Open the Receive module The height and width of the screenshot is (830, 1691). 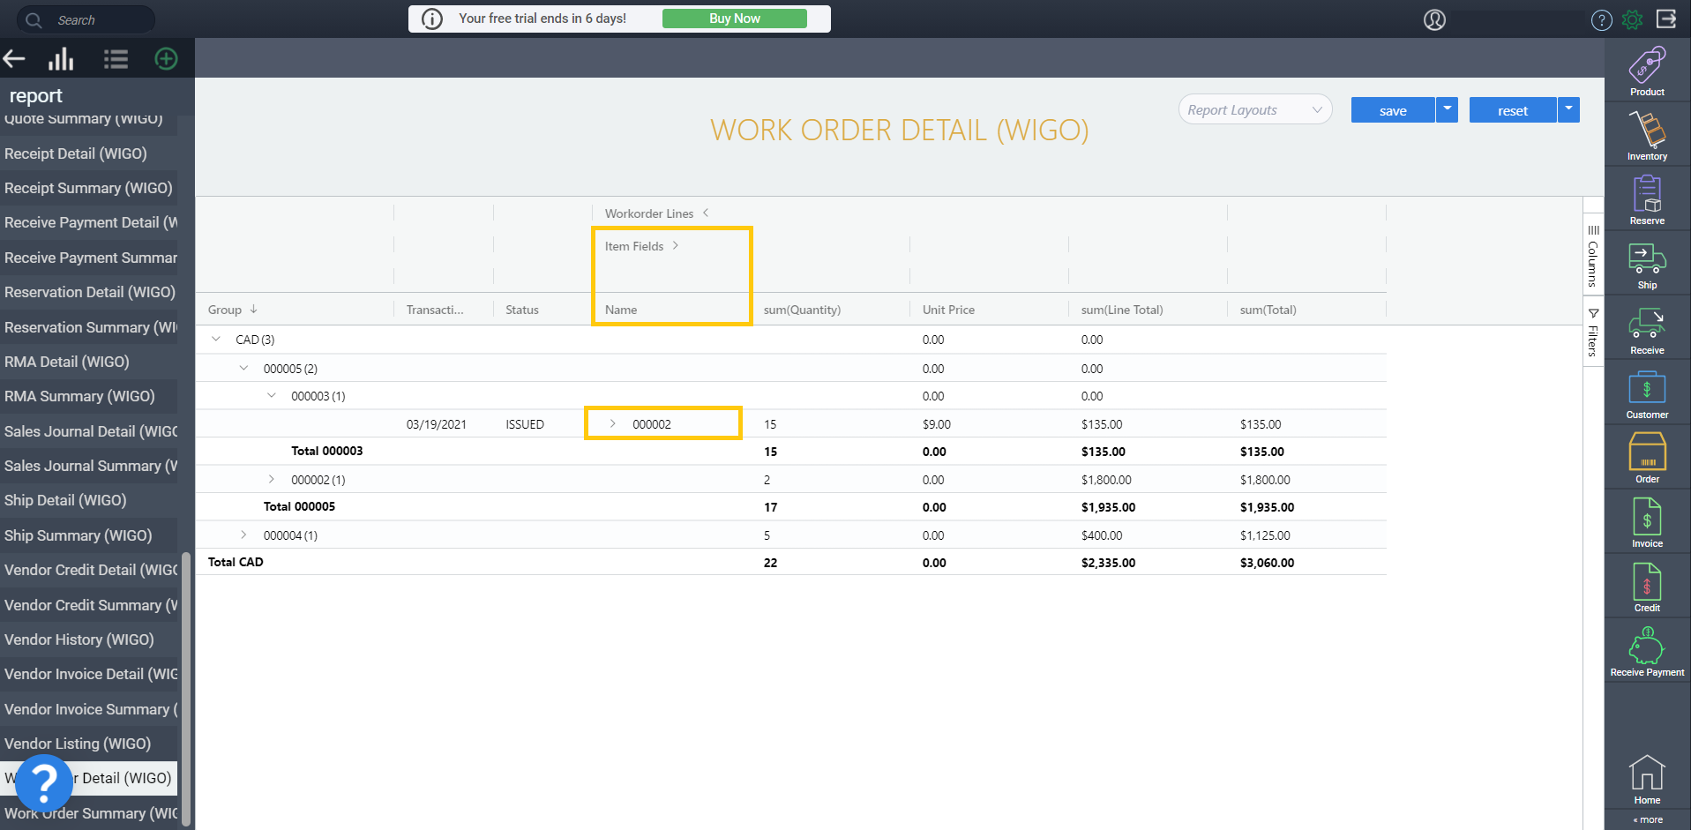1647,329
